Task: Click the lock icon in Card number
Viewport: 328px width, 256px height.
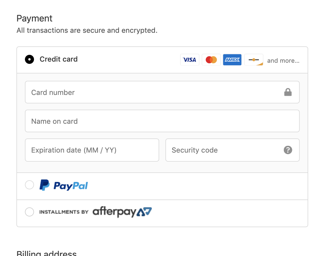Action: pyautogui.click(x=288, y=92)
